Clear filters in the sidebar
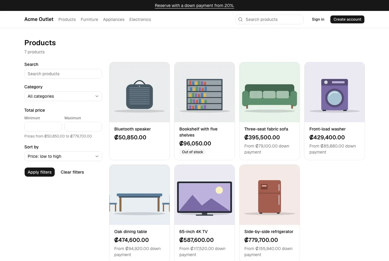This screenshot has width=389, height=261. pos(72,172)
